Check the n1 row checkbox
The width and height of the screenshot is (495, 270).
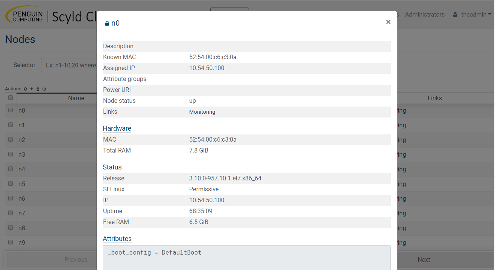pos(11,125)
